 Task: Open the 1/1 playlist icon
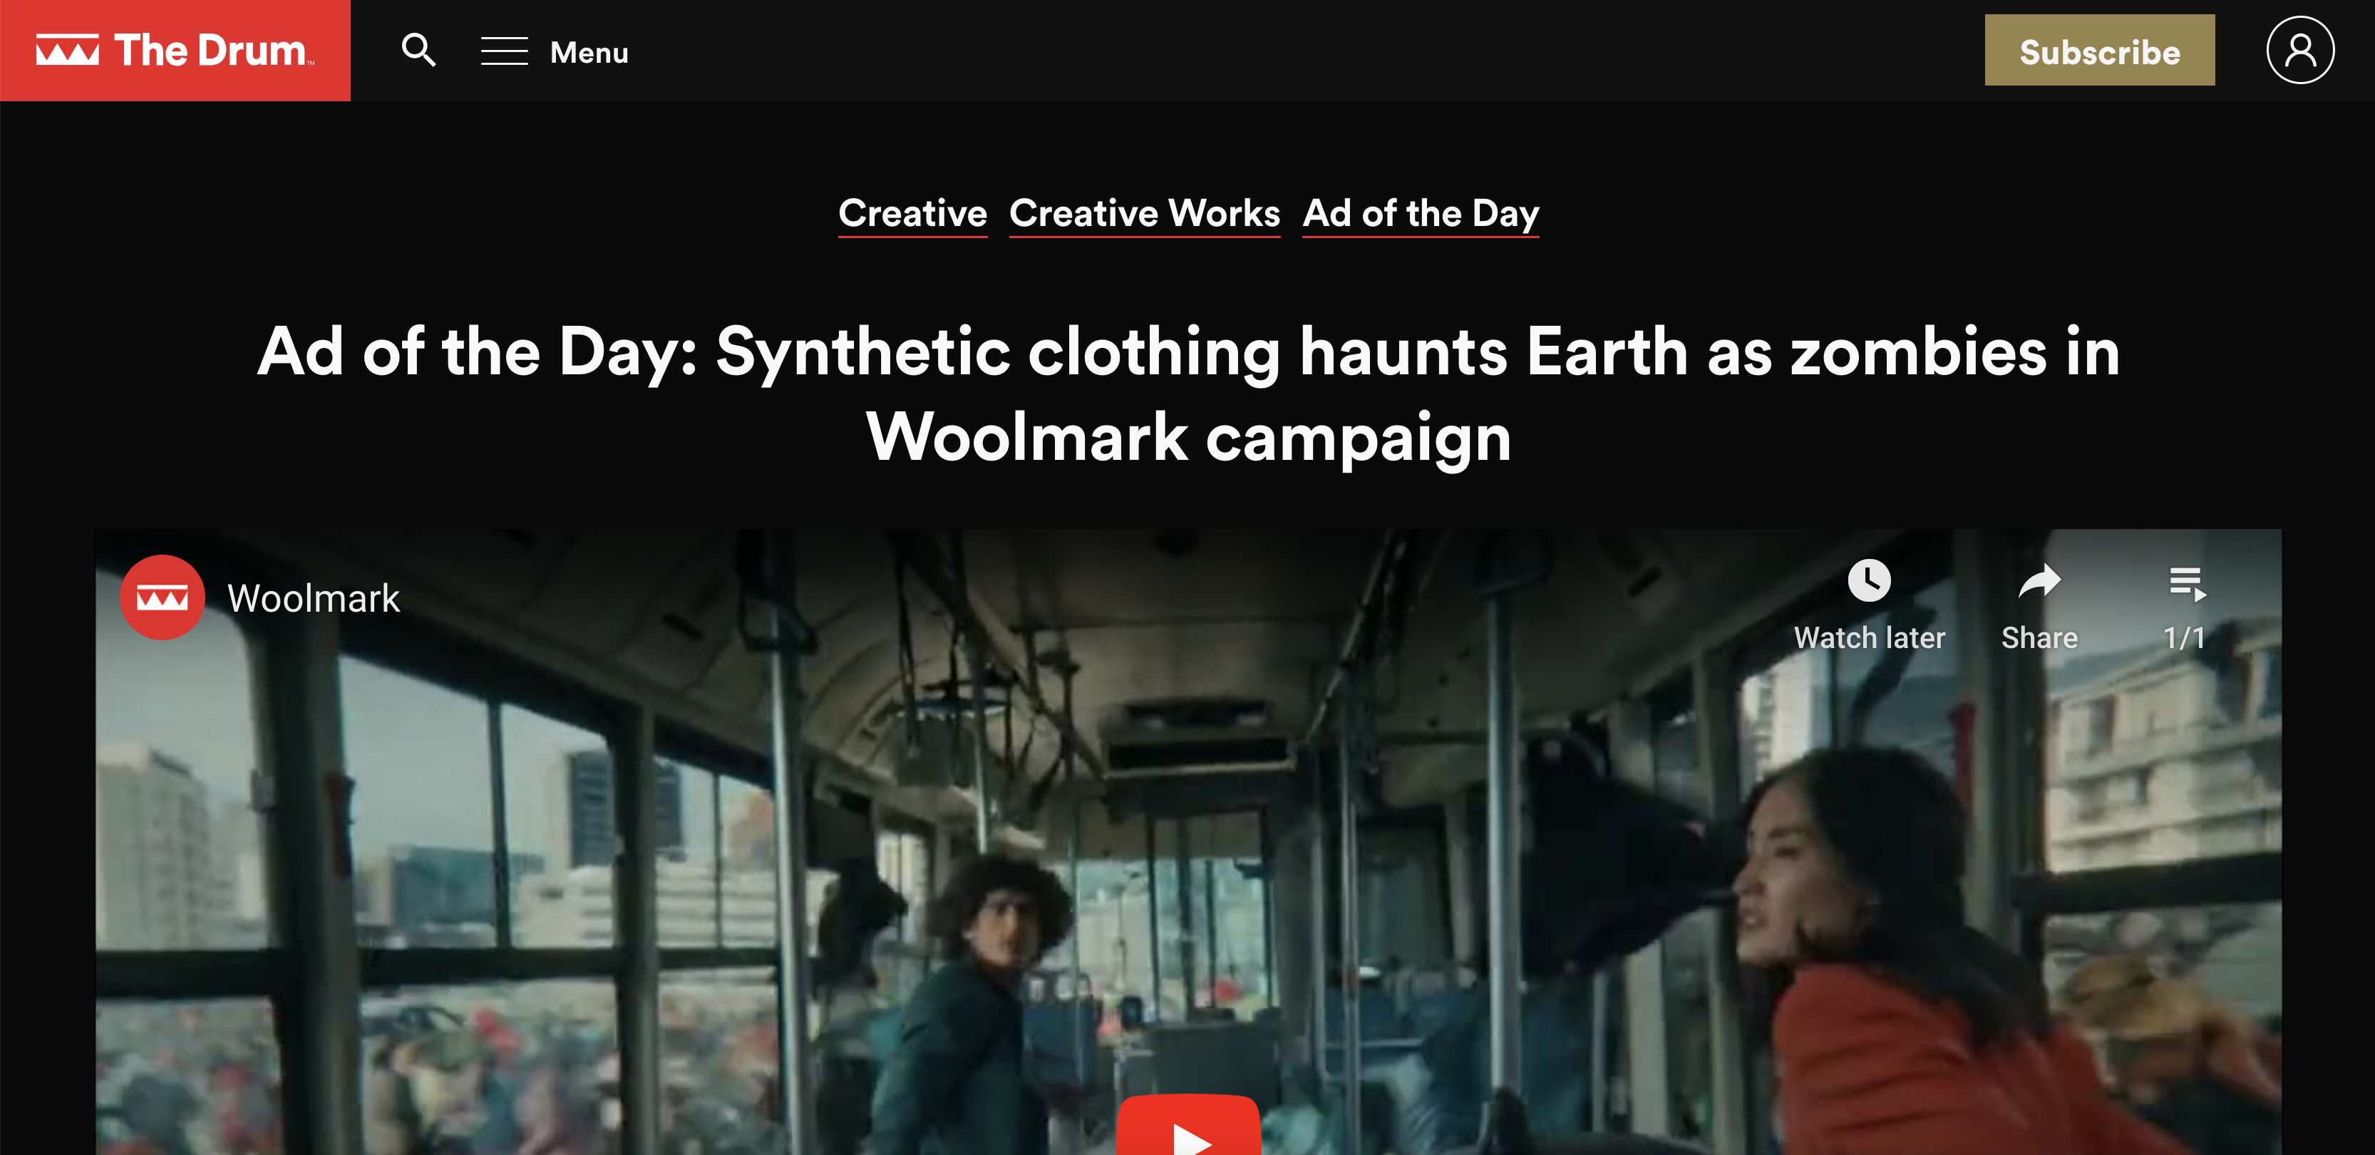coord(2187,584)
